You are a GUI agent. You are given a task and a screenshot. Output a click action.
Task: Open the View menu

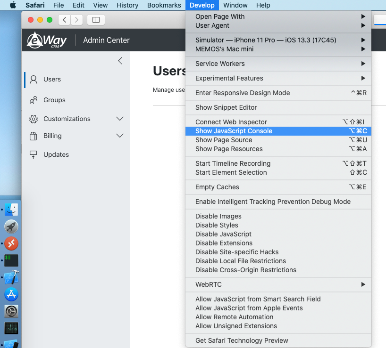[x=101, y=5]
